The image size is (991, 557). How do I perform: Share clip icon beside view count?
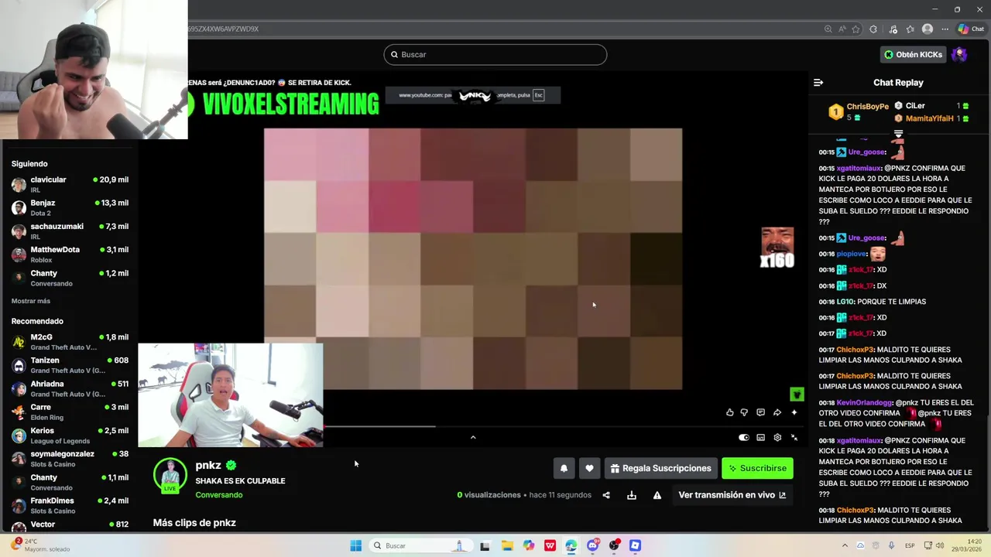tap(606, 495)
